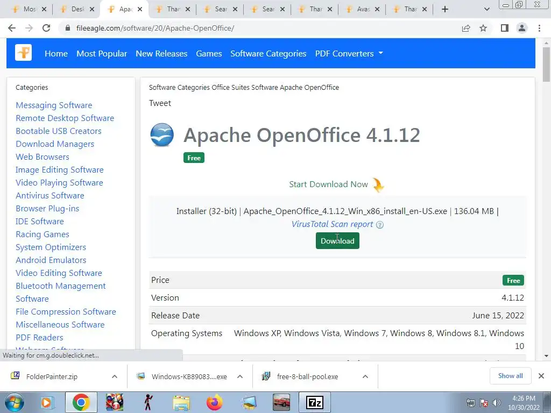Open Windows Start button
This screenshot has width=551, height=413.
tap(14, 402)
